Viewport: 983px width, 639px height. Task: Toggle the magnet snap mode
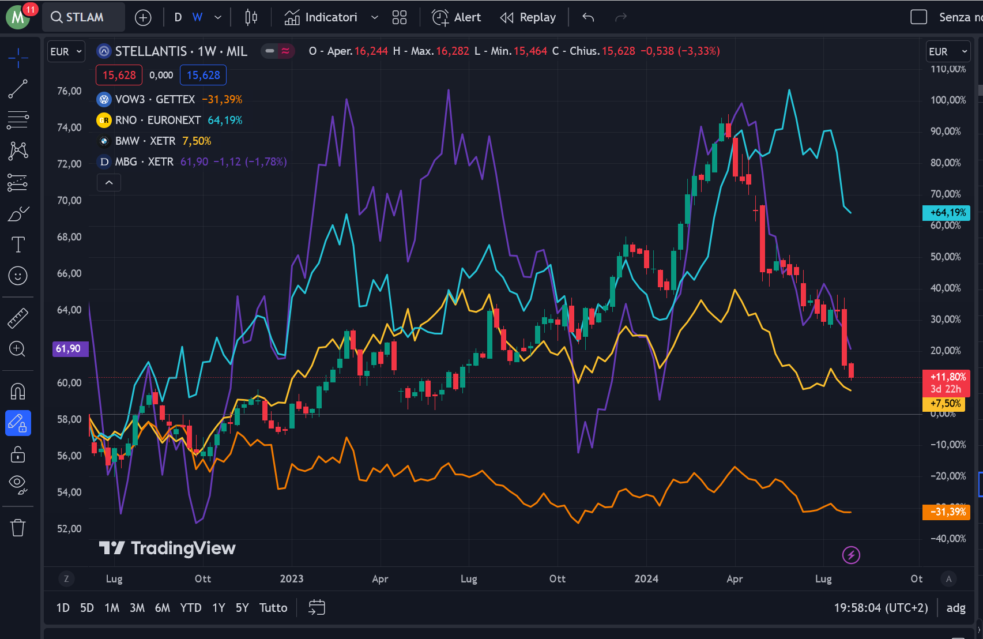(18, 392)
